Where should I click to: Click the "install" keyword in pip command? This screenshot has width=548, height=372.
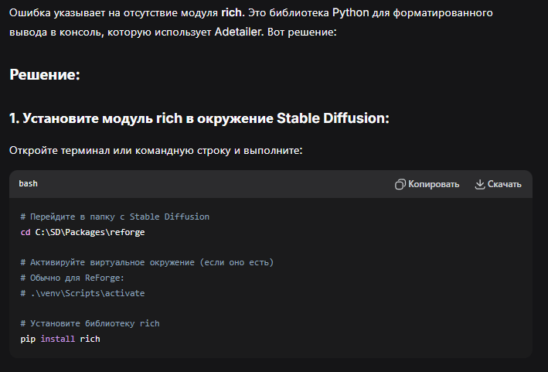coord(57,339)
